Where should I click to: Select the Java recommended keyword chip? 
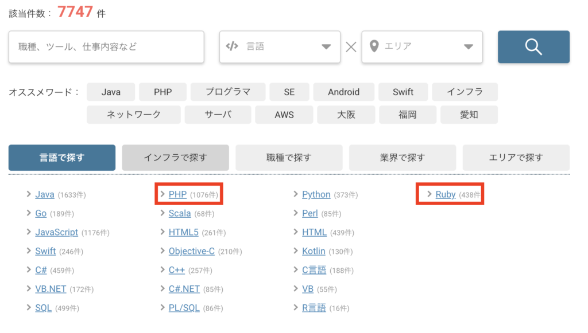tap(111, 92)
